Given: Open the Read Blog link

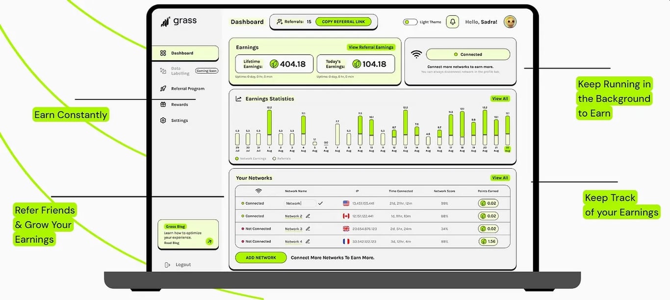Looking at the screenshot, I should 172,243.
